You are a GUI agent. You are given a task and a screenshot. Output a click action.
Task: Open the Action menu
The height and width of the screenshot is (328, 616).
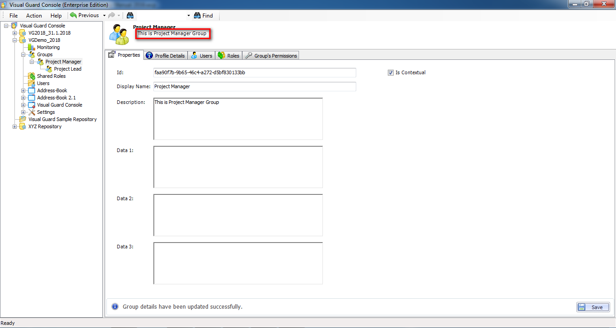pos(34,15)
